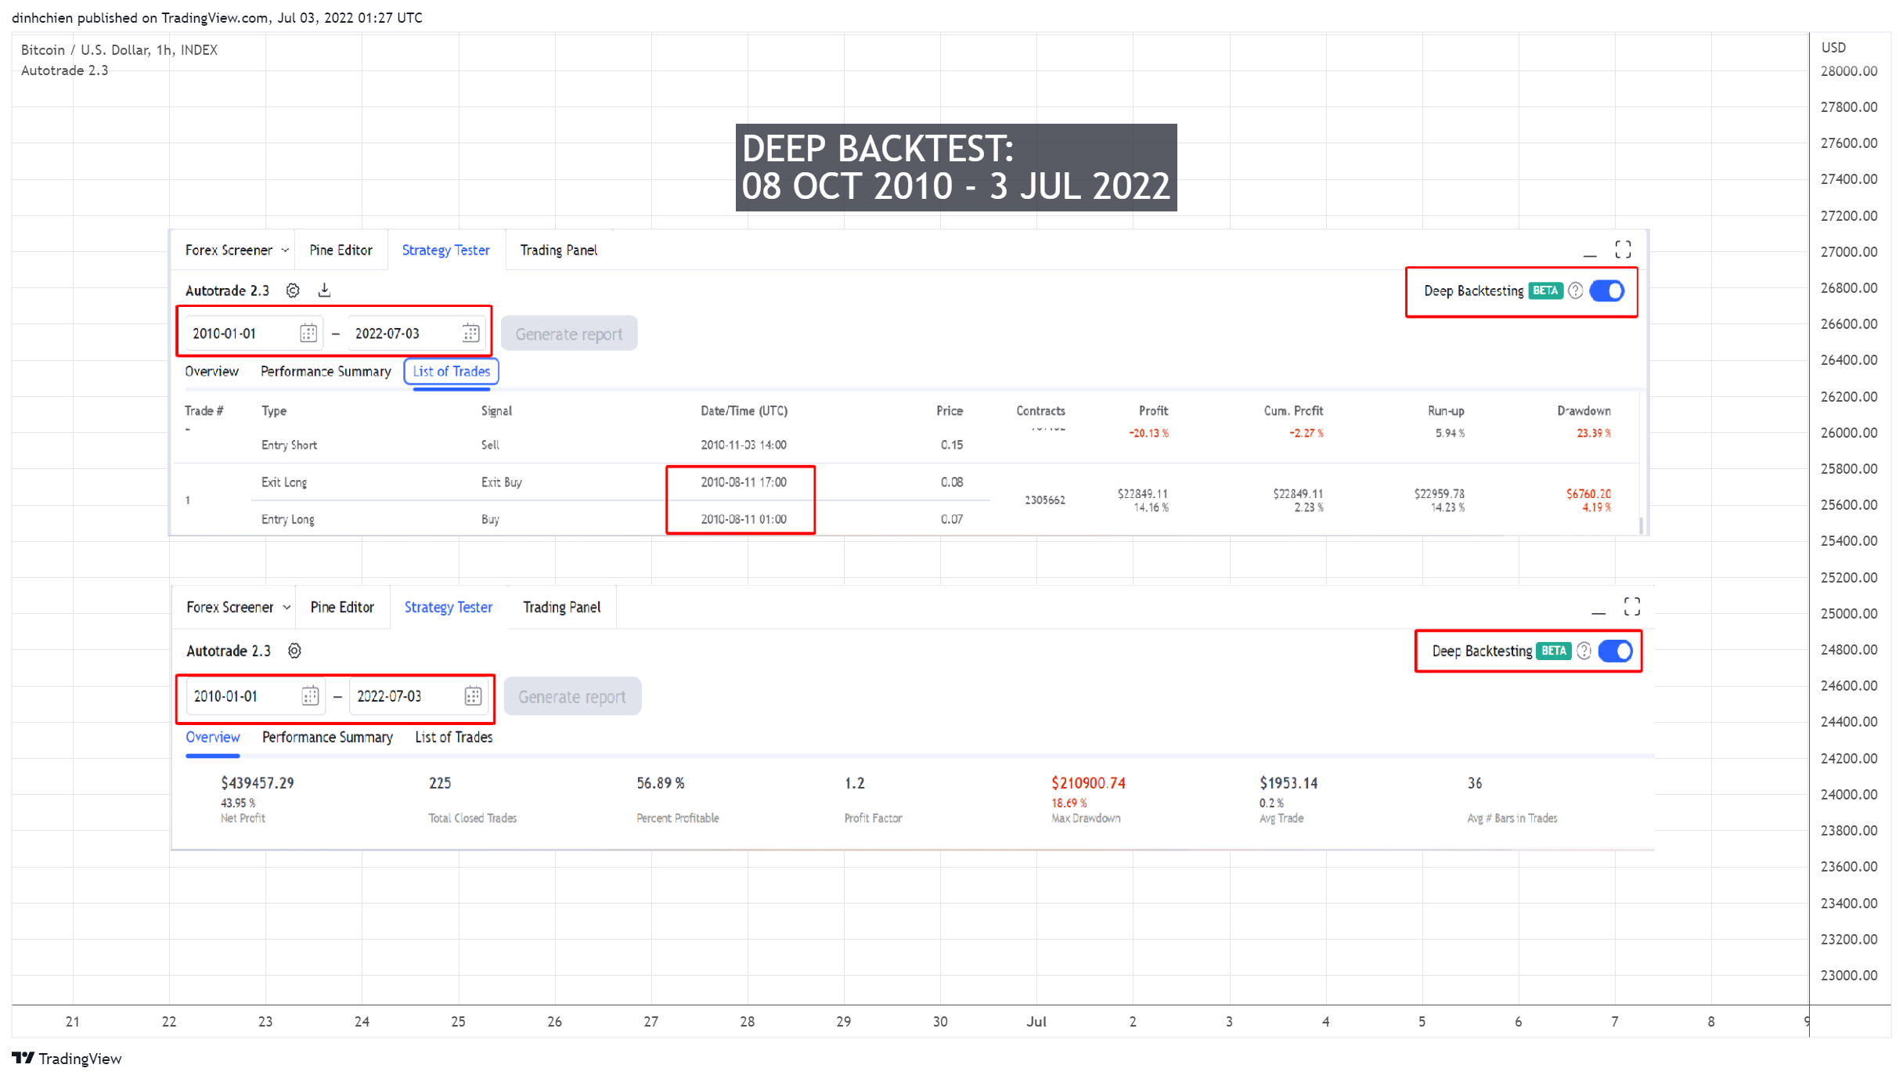Viewport: 1903px width, 1079px height.
Task: Click Generate report button in upper panel
Action: point(569,334)
